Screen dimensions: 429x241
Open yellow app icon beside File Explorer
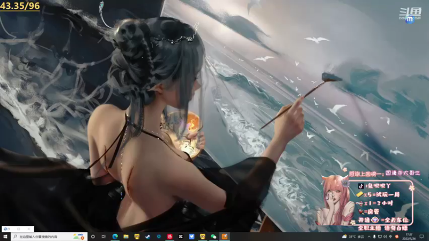(x=137, y=237)
